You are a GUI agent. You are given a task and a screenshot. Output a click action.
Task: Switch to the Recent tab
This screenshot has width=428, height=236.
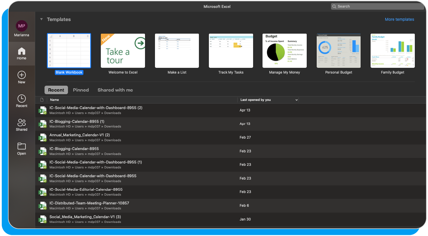[56, 90]
